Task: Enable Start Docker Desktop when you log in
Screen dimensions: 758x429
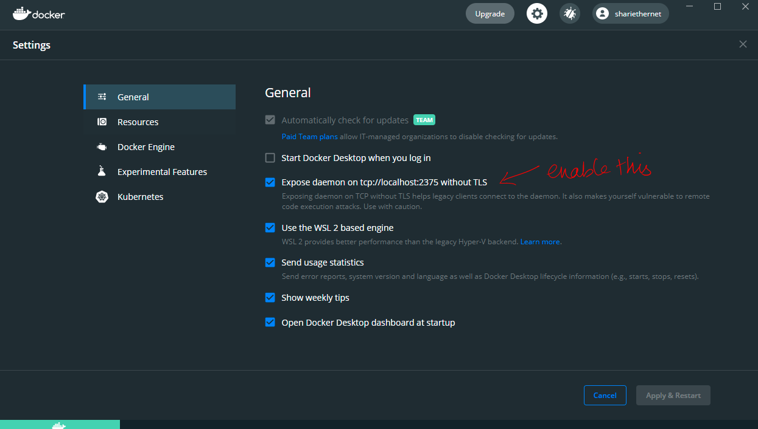Action: [270, 158]
